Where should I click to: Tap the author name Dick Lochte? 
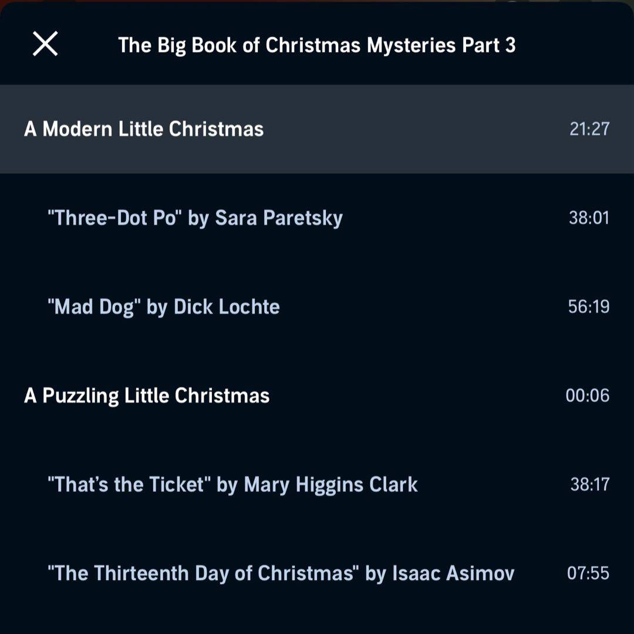pyautogui.click(x=227, y=307)
